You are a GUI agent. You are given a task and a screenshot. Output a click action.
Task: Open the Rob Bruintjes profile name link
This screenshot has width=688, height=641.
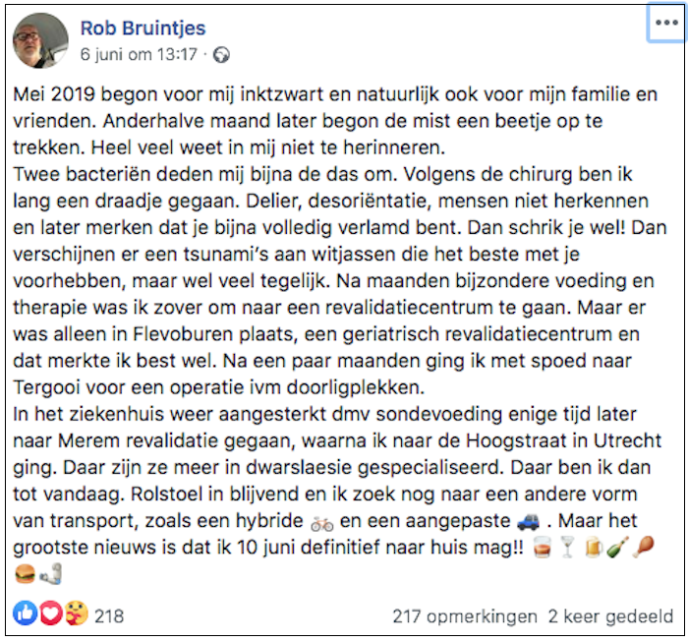click(x=143, y=28)
